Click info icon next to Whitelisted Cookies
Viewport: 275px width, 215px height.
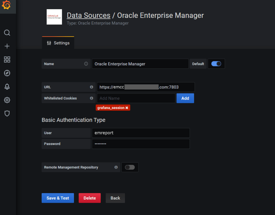click(92, 98)
